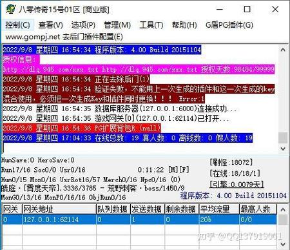Click the 平均流量 column header
290x250 pixels.
[219, 209]
